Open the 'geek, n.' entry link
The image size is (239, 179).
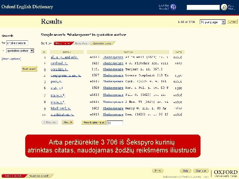click(56, 82)
